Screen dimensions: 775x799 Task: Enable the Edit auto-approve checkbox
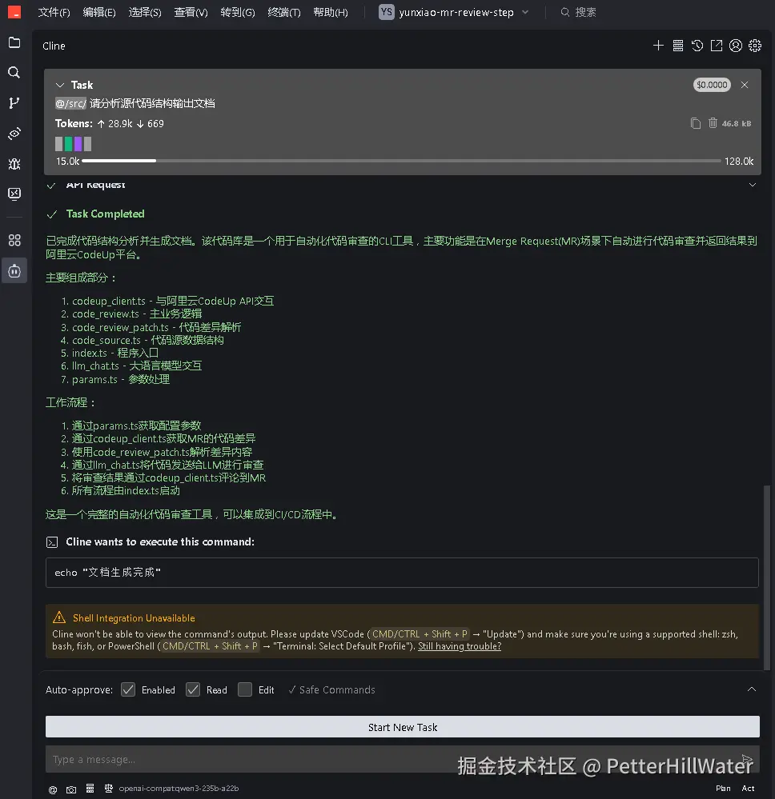click(245, 689)
